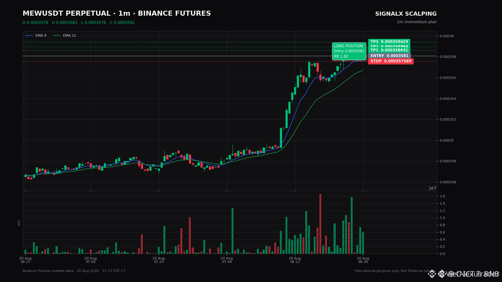The image size is (502, 282).
Task: Select the TP3 0.000359429 price label
Action: coord(389,42)
